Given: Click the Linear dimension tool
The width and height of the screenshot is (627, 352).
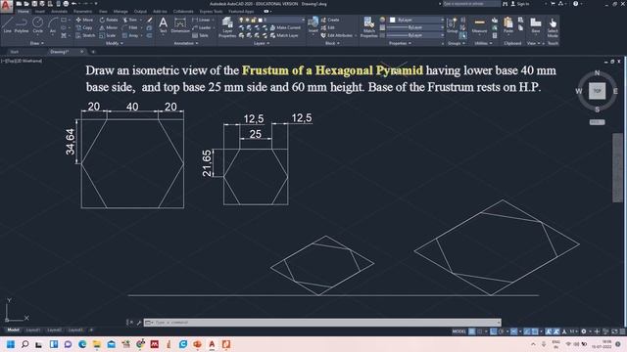Looking at the screenshot, I should click(201, 20).
